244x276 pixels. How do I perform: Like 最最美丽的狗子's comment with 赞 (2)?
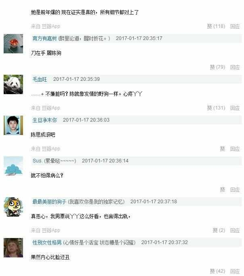tap(219, 230)
